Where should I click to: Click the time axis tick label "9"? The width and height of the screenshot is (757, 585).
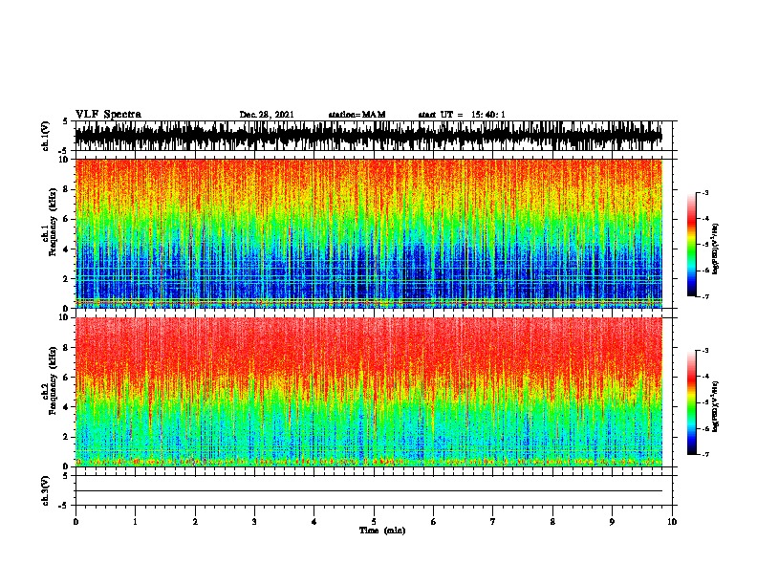(x=612, y=522)
